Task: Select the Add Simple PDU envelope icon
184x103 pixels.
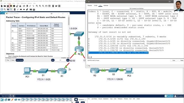Action: point(31,9)
